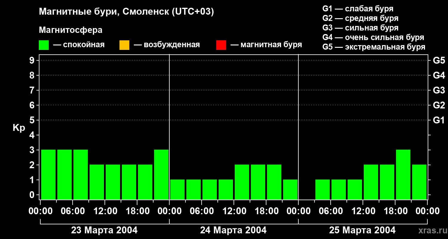The width and height of the screenshot is (448, 239).
Task: Select the chart title 'Магнитные бури, Смоленск (UTC+03)'
Action: coord(127,12)
